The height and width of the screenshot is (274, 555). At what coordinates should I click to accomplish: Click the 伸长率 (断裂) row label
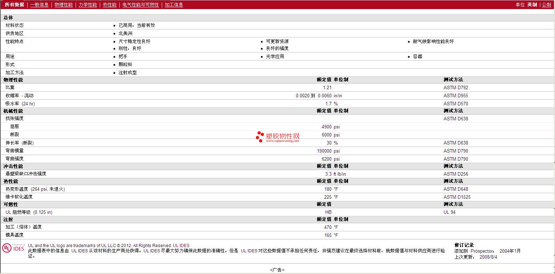(20, 143)
